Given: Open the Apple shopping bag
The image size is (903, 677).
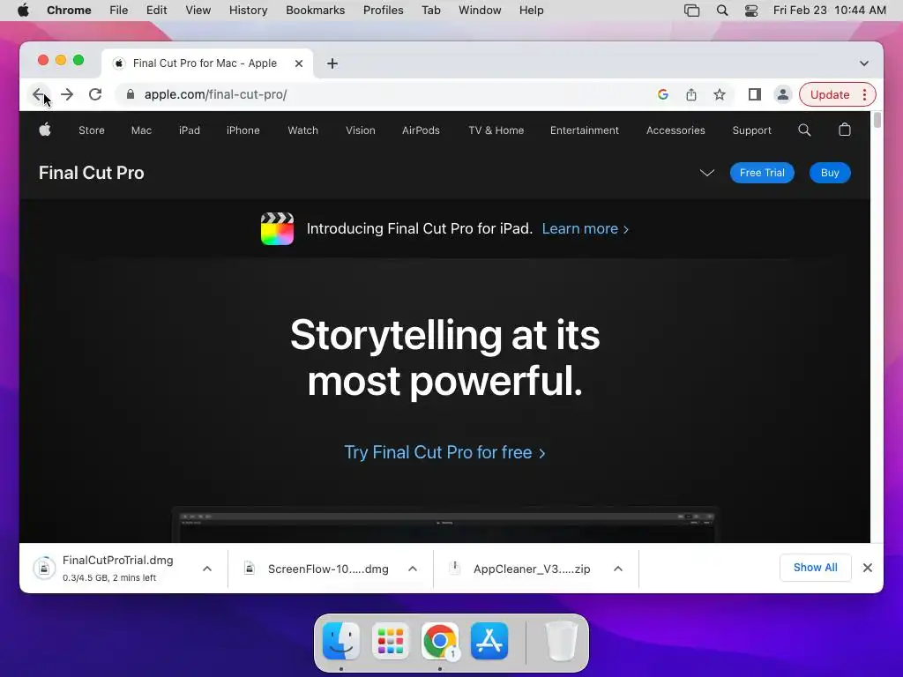Looking at the screenshot, I should point(844,130).
